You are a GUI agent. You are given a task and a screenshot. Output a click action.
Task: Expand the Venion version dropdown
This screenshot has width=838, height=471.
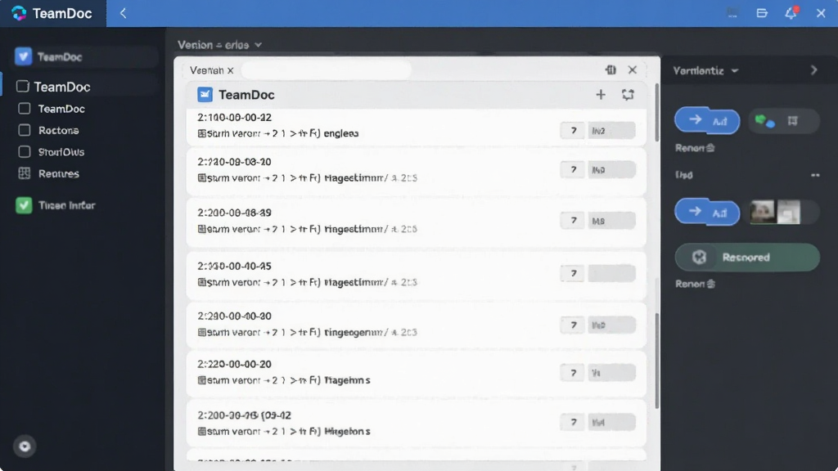(x=219, y=45)
